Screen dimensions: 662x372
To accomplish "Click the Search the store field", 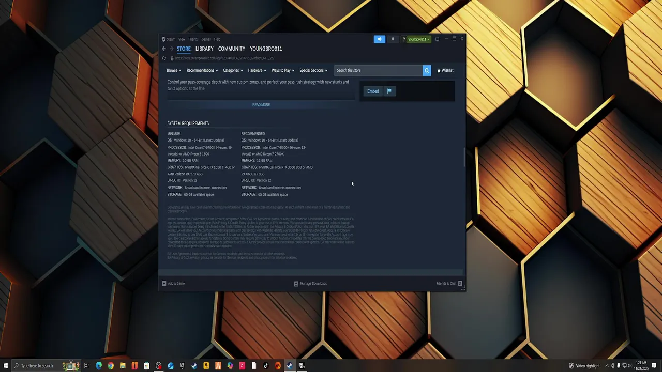I will click(378, 70).
